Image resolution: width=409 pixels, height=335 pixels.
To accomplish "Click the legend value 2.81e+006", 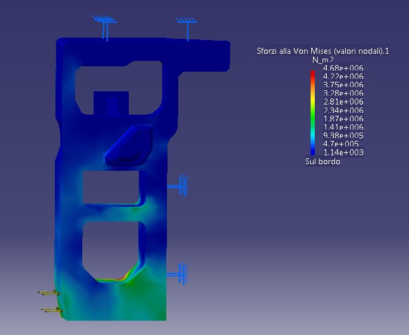I will pos(343,102).
